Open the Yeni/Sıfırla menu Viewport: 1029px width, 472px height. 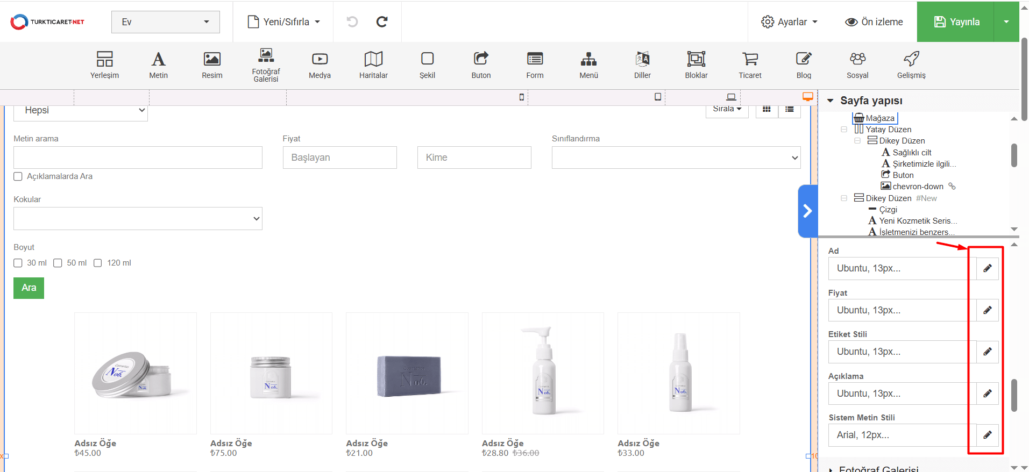tap(283, 22)
